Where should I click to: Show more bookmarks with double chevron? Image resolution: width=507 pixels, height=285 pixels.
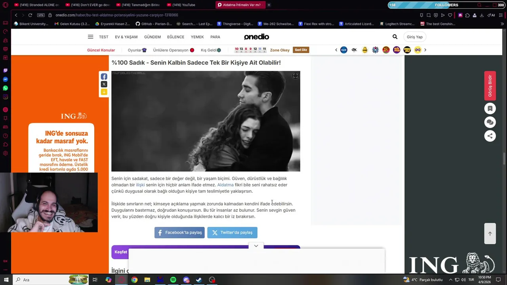(502, 24)
